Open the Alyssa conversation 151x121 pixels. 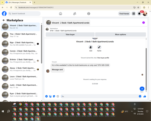tap(20, 69)
